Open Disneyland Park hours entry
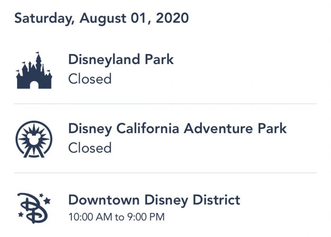331x237 pixels. point(165,69)
